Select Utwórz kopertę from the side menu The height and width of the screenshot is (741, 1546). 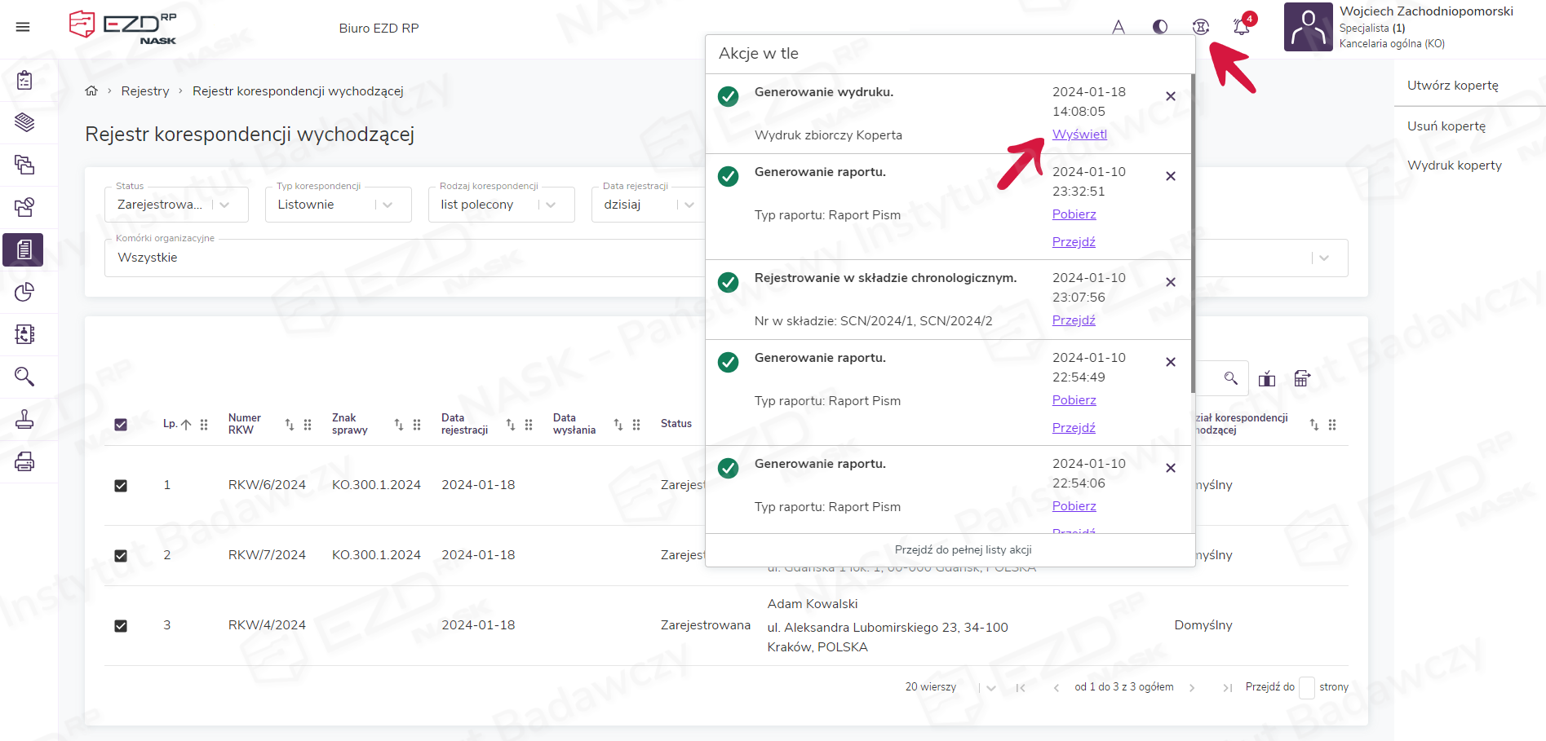click(x=1452, y=86)
